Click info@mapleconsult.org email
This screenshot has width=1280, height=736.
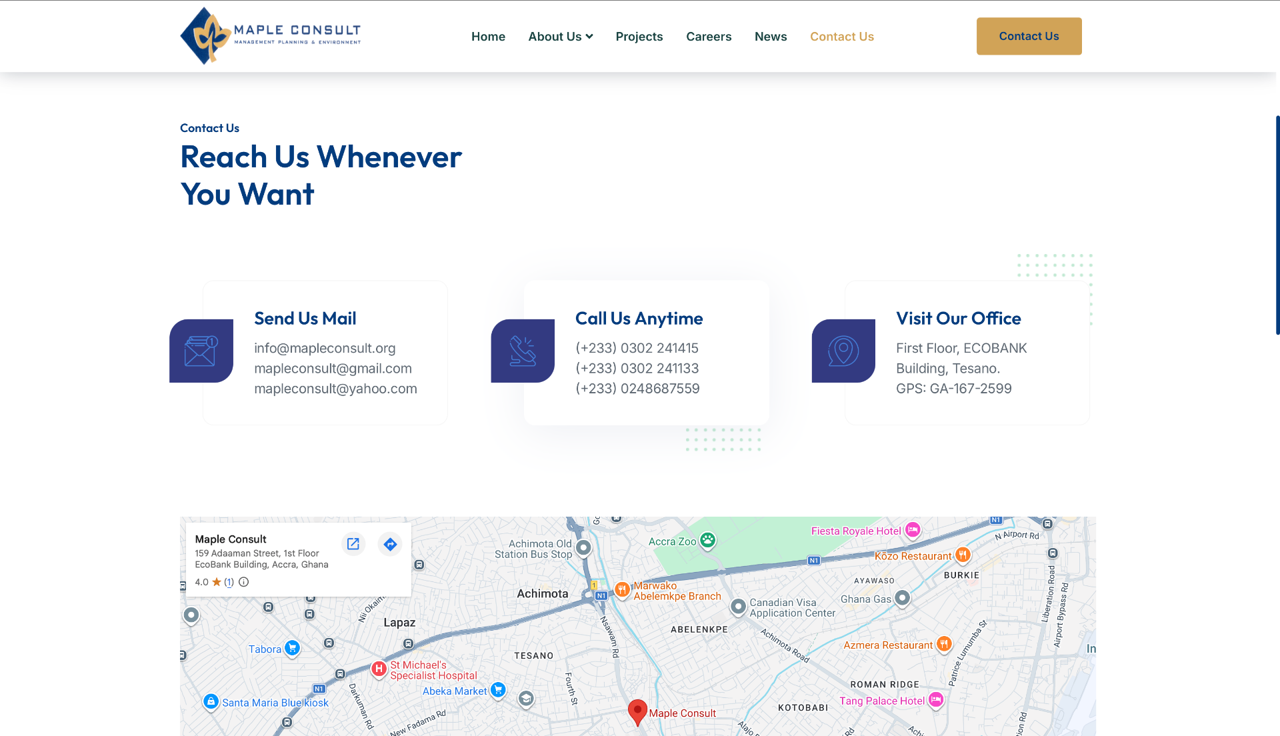[x=325, y=348]
